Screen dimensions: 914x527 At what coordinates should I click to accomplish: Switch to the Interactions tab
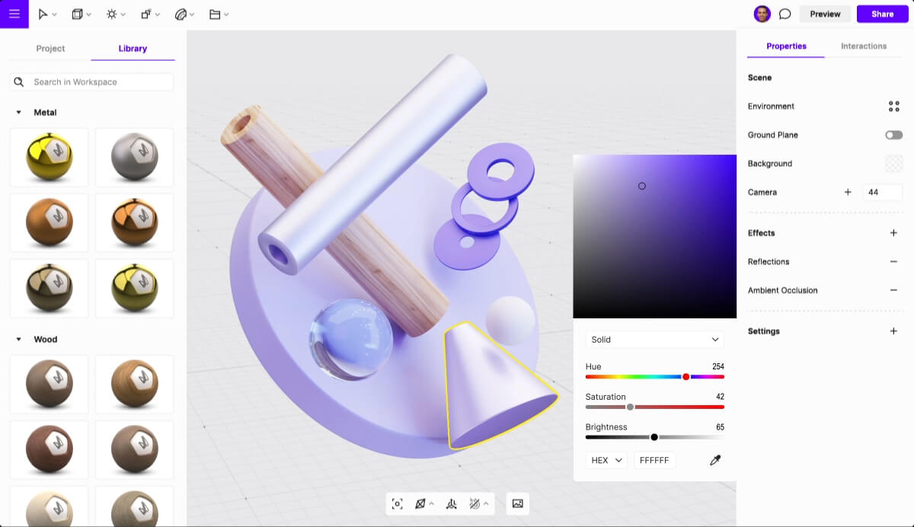[863, 46]
